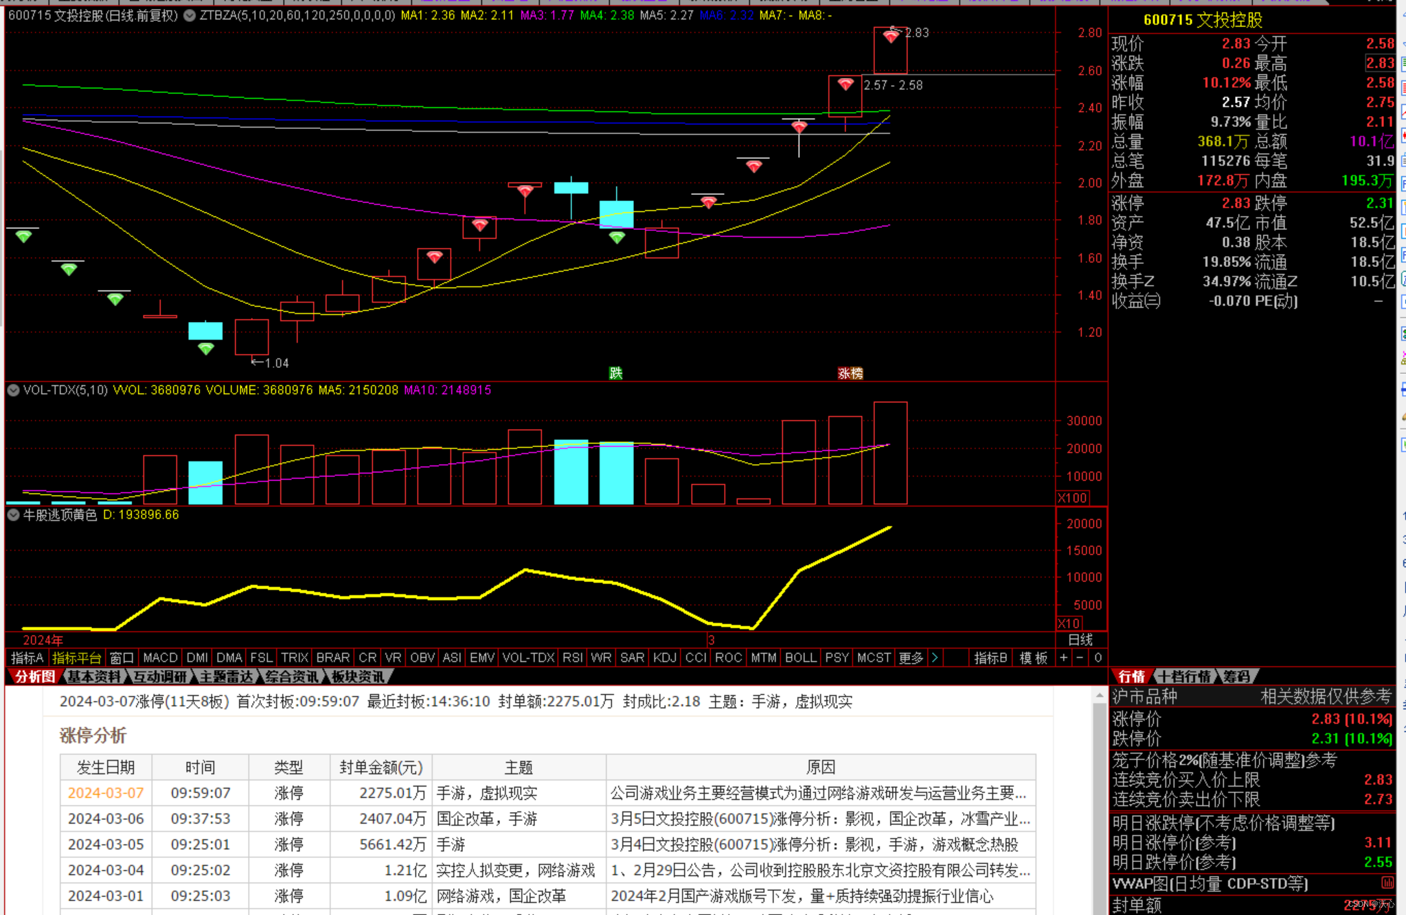
Task: Select VOL-TDX in the indicator bar
Action: tap(528, 658)
